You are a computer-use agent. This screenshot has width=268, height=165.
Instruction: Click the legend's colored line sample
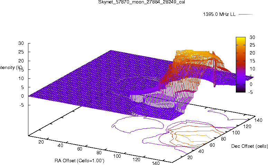click(x=246, y=14)
